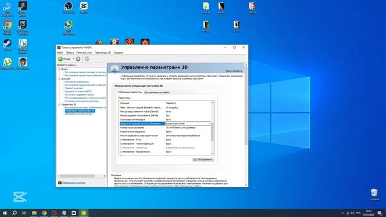
Task: Open the Windows Start menu
Action: tap(5, 213)
